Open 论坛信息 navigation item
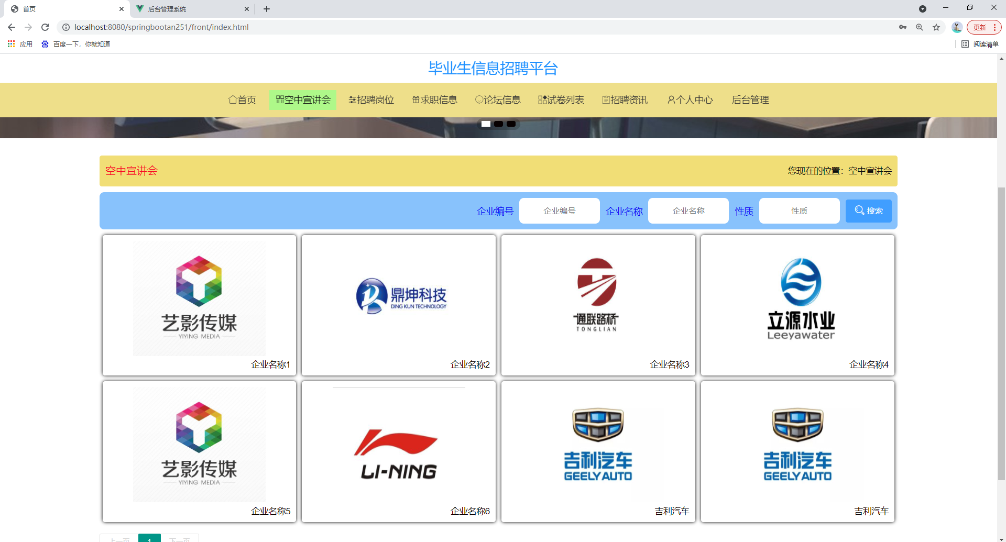Viewport: 1006px width, 542px height. click(x=498, y=100)
